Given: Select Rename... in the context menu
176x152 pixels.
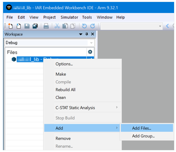Looking at the screenshot, I should tap(83, 146).
